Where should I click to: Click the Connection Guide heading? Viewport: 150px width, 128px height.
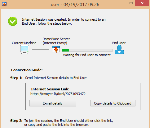[27, 70]
